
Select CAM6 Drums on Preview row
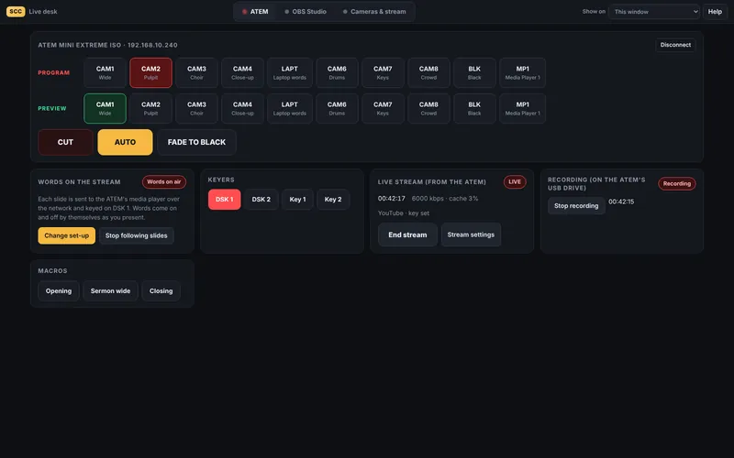(337, 108)
